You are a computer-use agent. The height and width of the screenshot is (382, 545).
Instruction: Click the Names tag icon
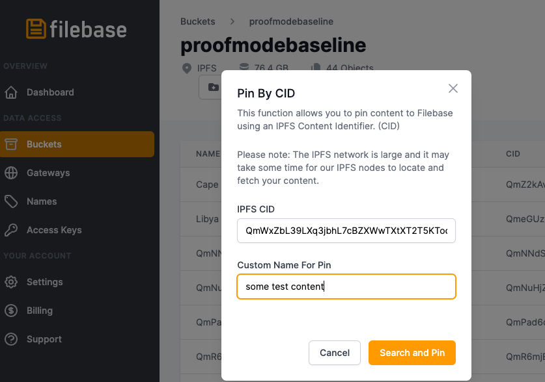click(11, 201)
